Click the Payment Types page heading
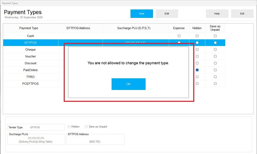The height and width of the screenshot is (154, 257). click(x=23, y=12)
